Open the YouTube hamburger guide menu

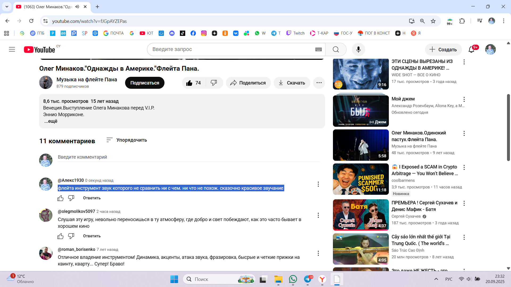point(12,49)
